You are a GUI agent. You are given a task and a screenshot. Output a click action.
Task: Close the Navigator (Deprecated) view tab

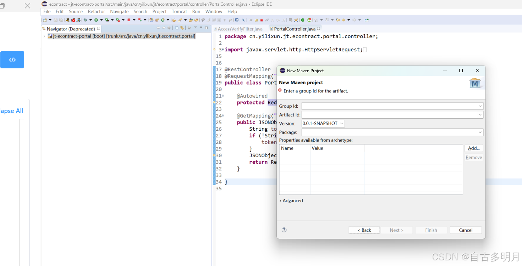(98, 29)
